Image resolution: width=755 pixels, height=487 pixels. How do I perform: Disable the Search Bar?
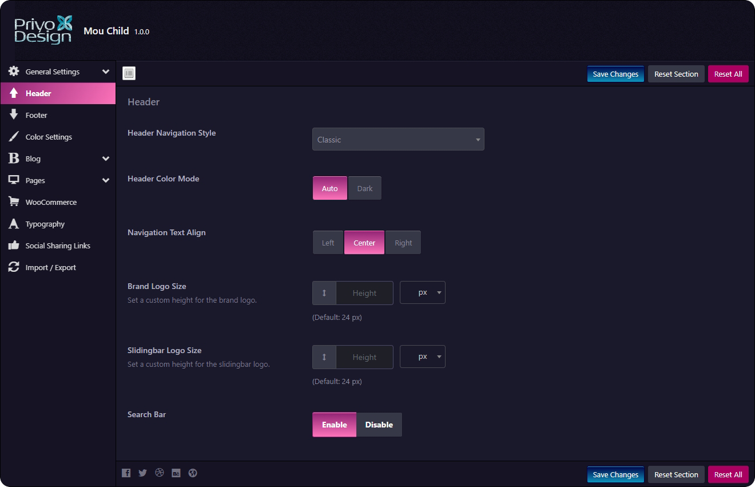tap(379, 425)
